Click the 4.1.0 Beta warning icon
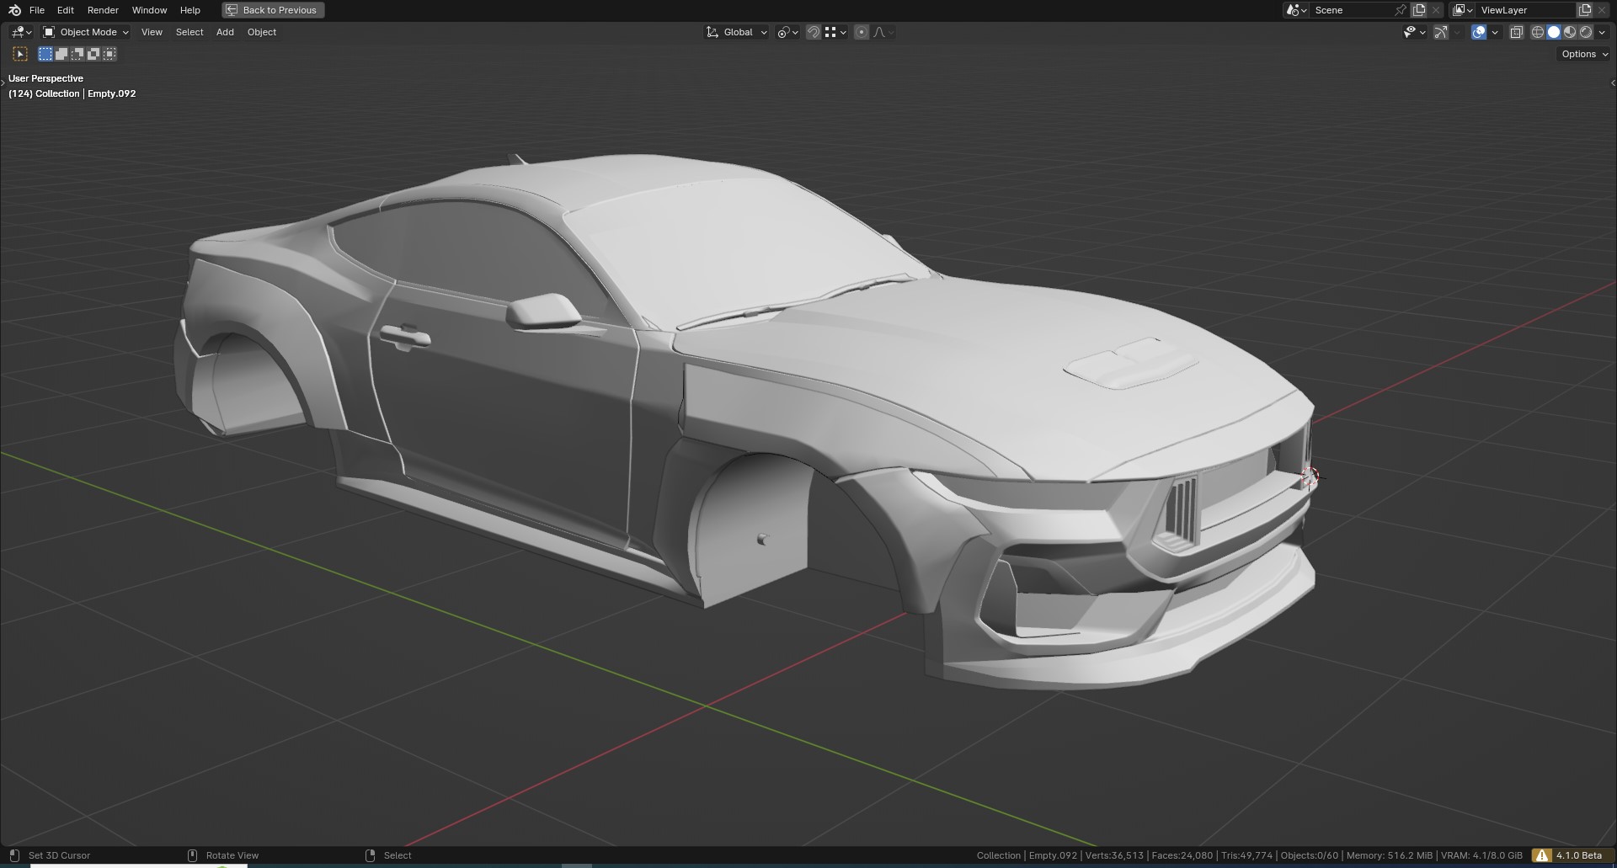The image size is (1617, 868). (x=1542, y=855)
